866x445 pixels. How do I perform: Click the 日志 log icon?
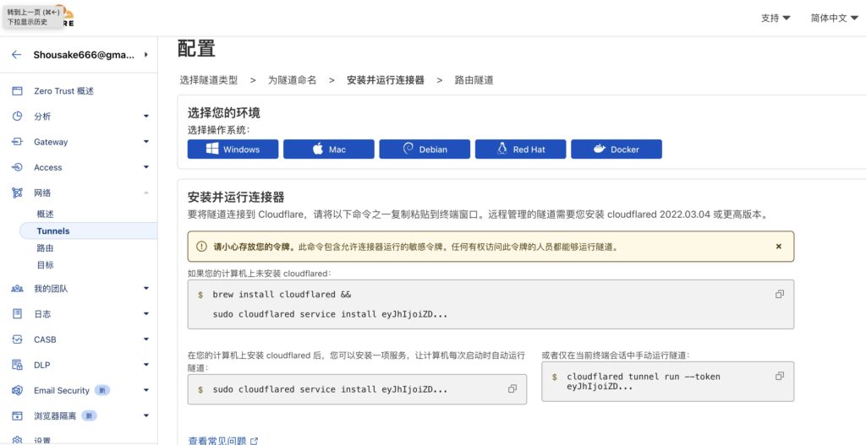tap(17, 314)
